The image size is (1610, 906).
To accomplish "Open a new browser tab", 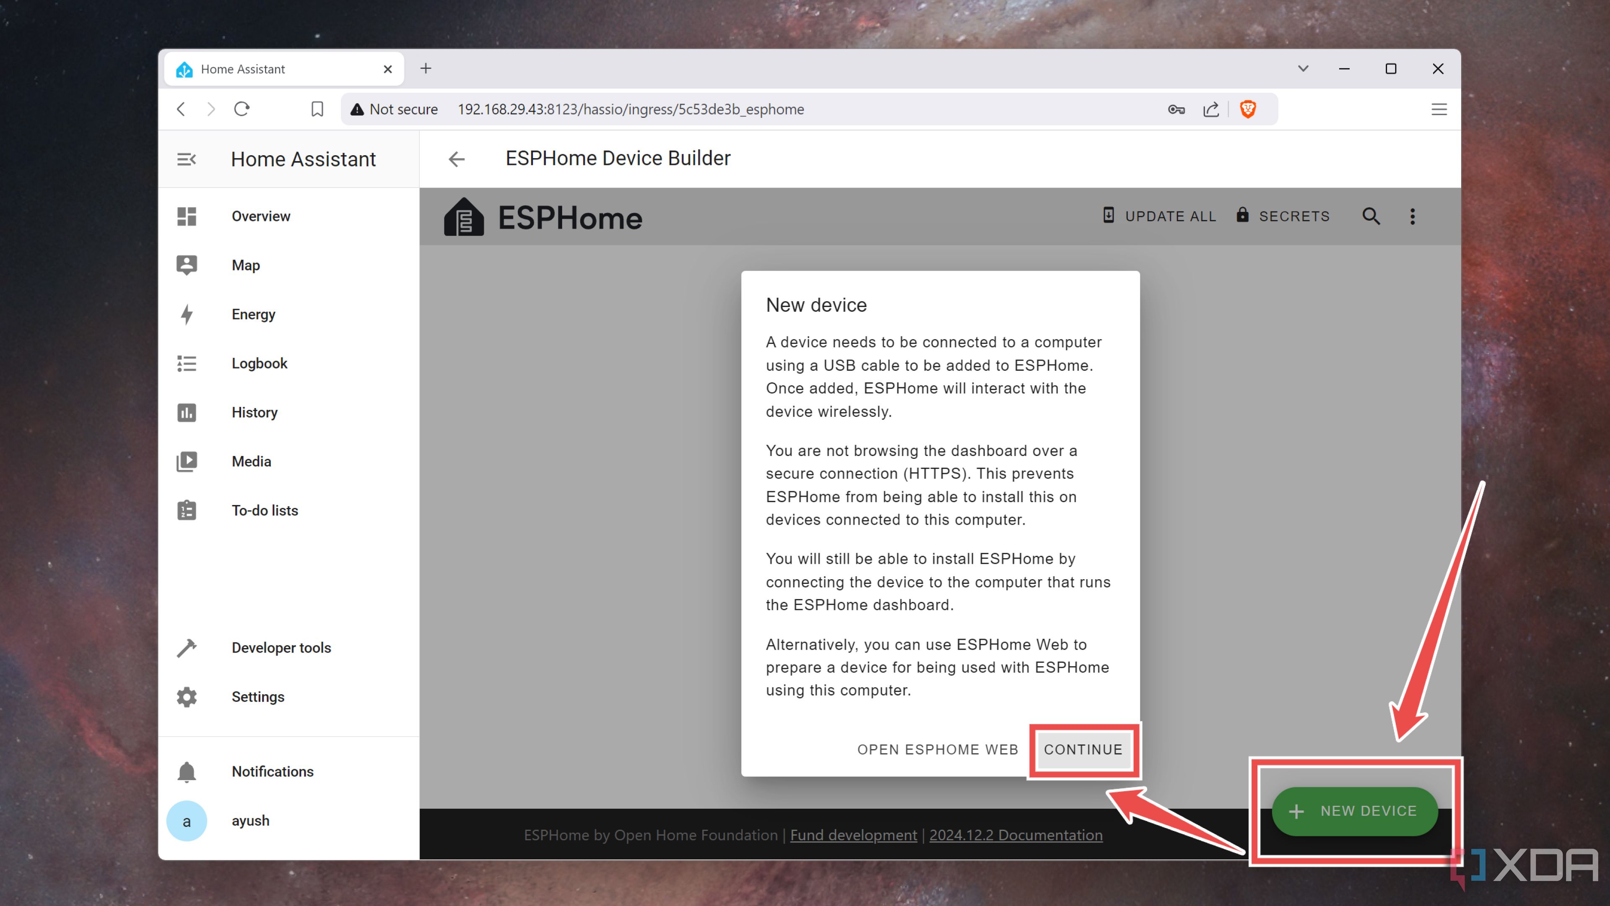I will click(x=426, y=68).
